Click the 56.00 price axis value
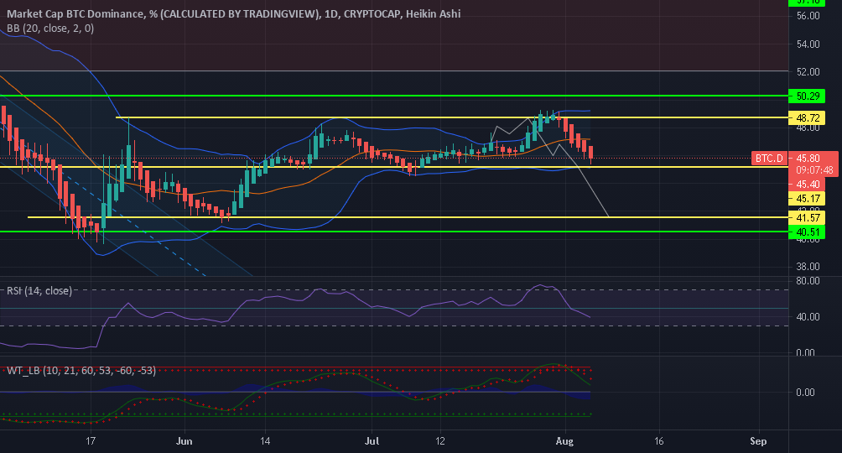 point(808,16)
